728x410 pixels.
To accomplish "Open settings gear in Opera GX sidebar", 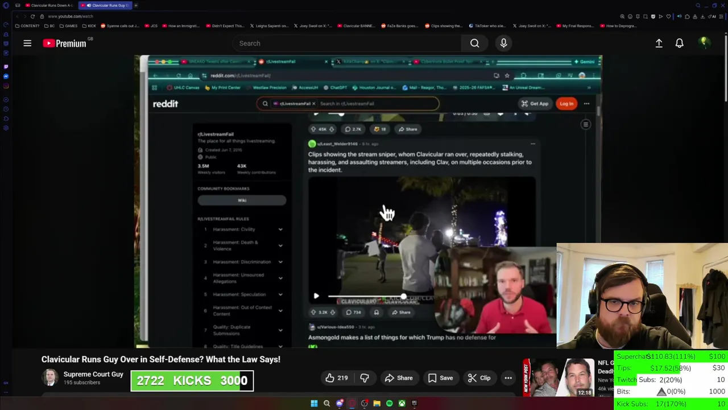I will pyautogui.click(x=6, y=128).
